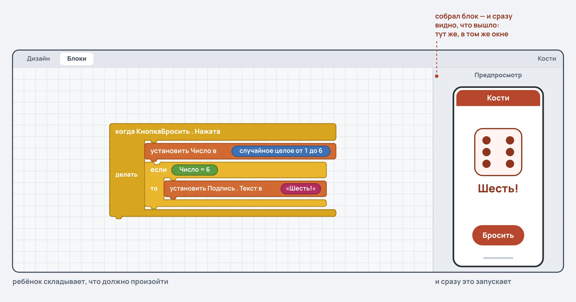
Task: Select the Блоки tab
Action: pyautogui.click(x=77, y=59)
